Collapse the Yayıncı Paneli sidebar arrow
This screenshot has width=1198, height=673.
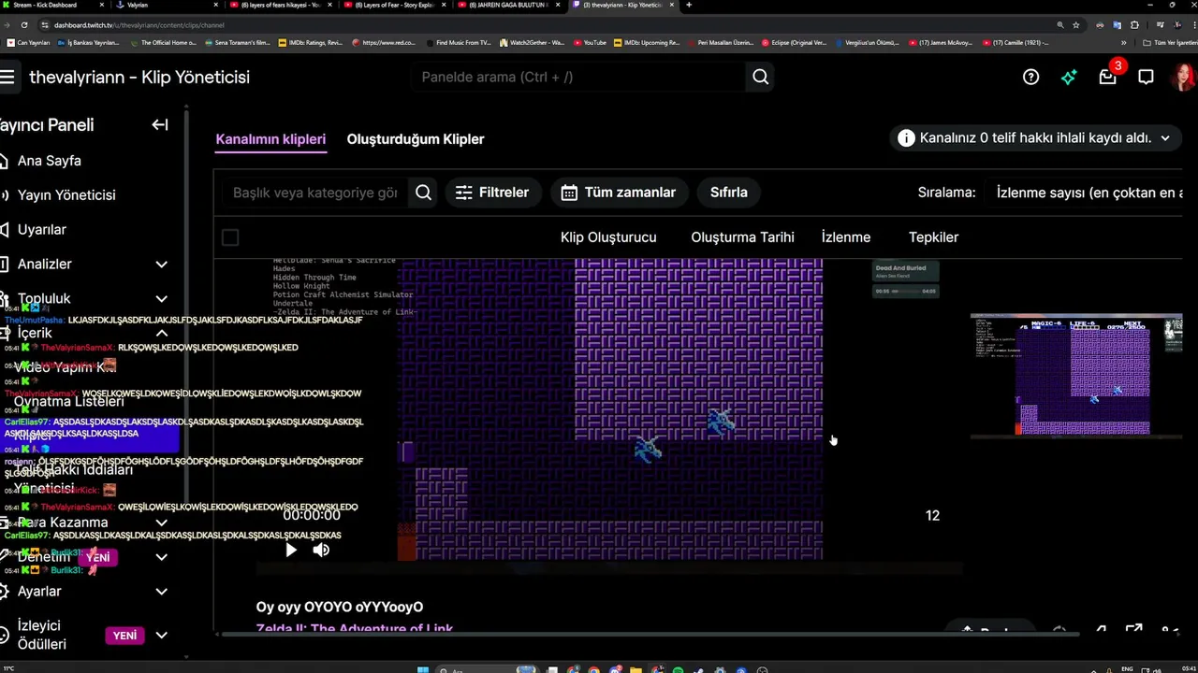point(160,124)
